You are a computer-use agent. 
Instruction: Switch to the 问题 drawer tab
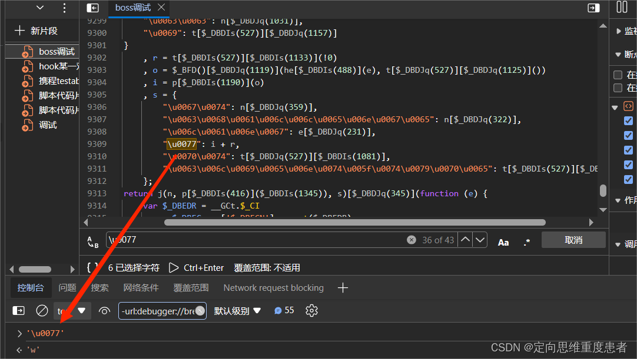pyautogui.click(x=67, y=287)
